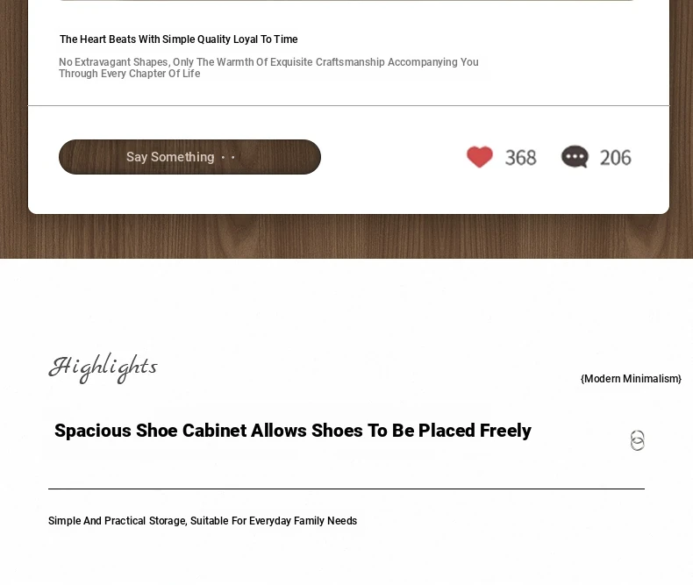Click the word Freely in the headline
Viewport: 693px width, 585px height.
pos(505,431)
